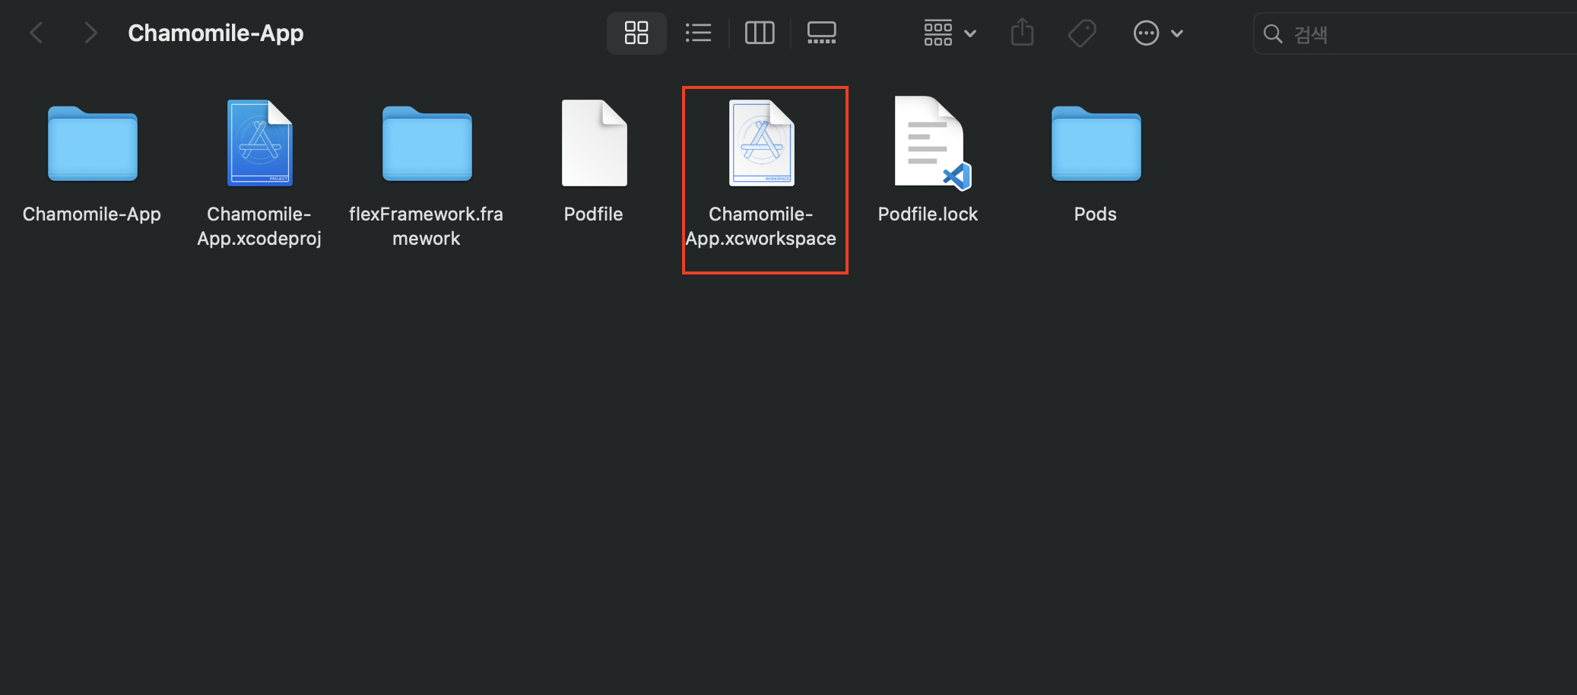This screenshot has width=1577, height=695.
Task: Open the Pods folder
Action: coord(1095,144)
